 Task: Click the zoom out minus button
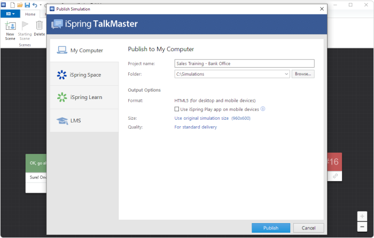(x=362, y=227)
